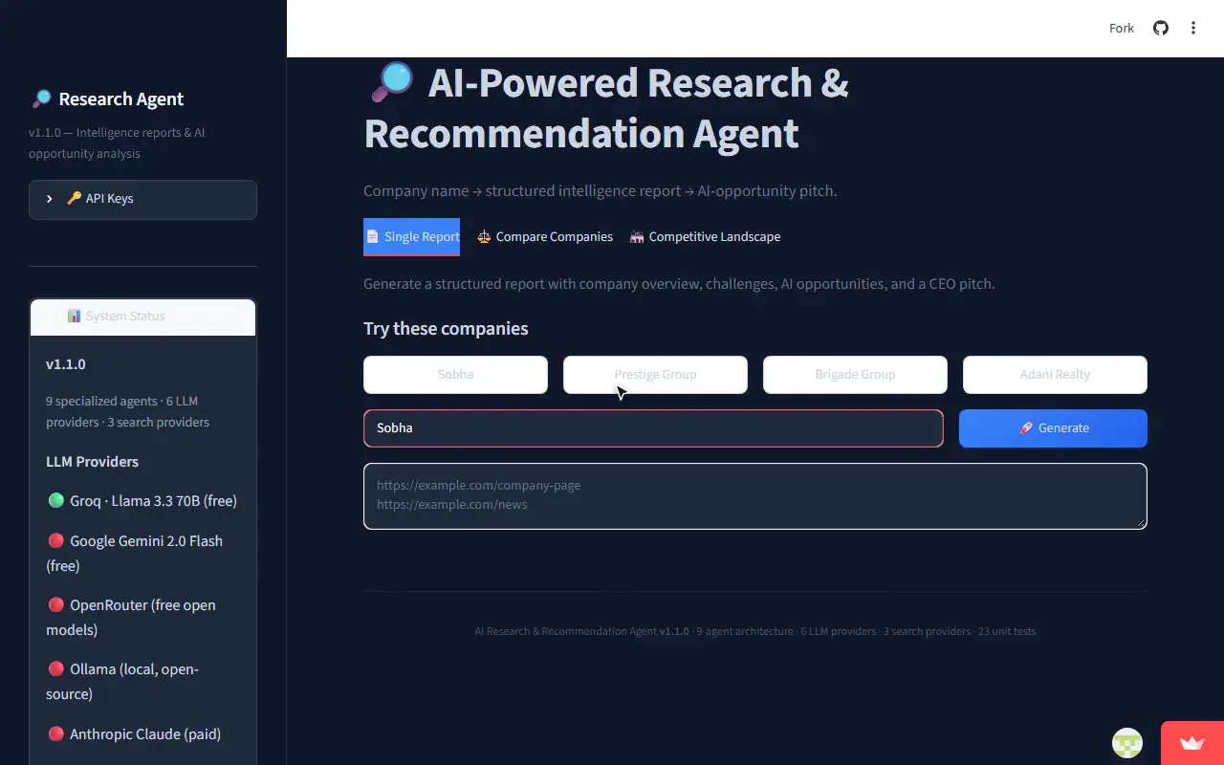The image size is (1224, 765).
Task: Click the bar chart icon in System Status
Action: 75,316
